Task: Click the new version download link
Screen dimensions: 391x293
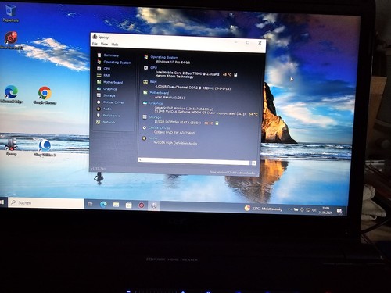Action: click(232, 173)
